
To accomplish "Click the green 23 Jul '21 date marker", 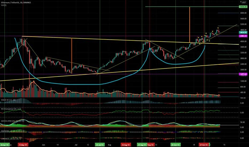I will pos(100,145).
